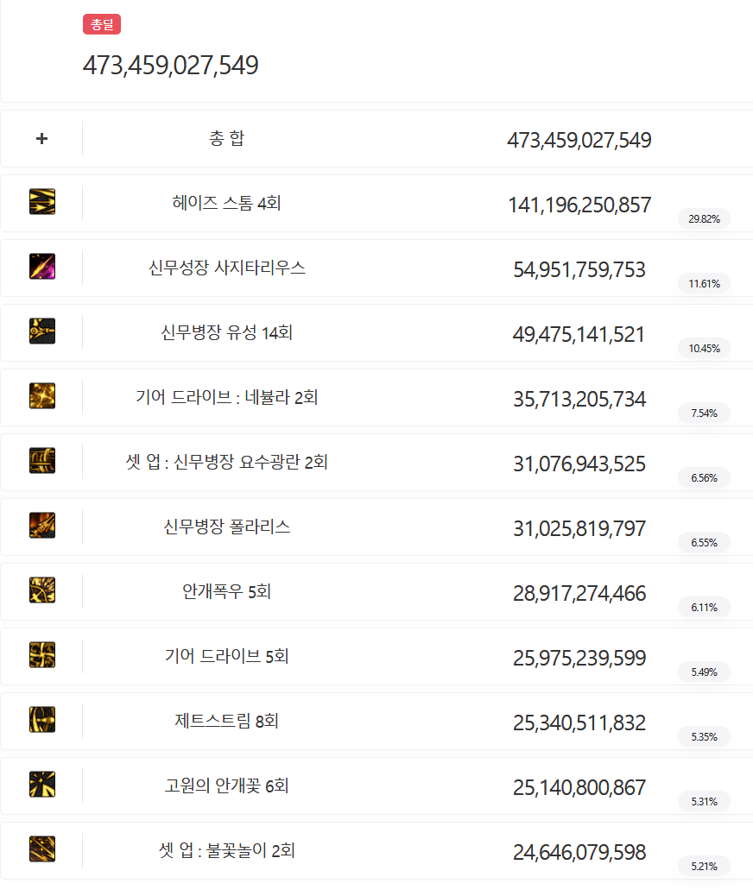Click the red 총딜 badge
Image resolution: width=753 pixels, height=896 pixels.
[102, 24]
